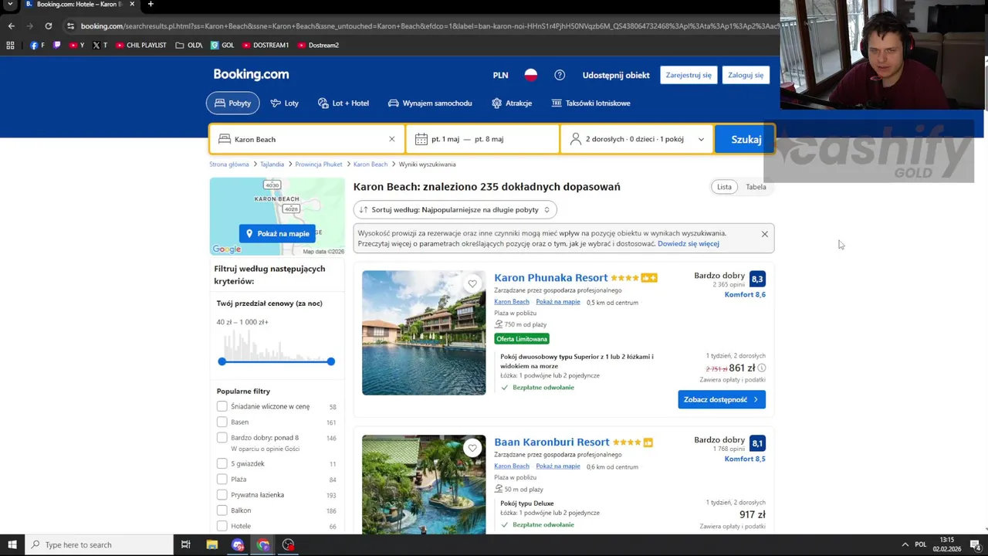Open the Baan Karonburi Resort title link
The image size is (988, 556).
552,442
